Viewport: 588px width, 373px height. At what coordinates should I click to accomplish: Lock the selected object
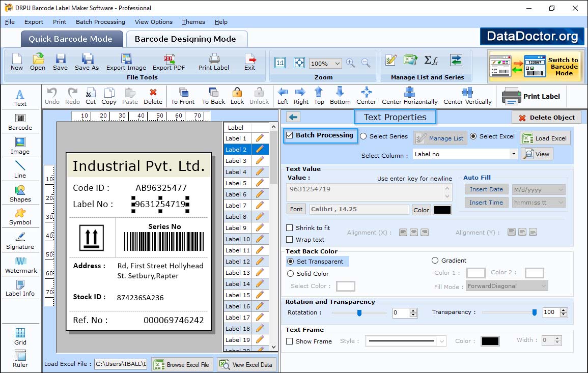(237, 96)
